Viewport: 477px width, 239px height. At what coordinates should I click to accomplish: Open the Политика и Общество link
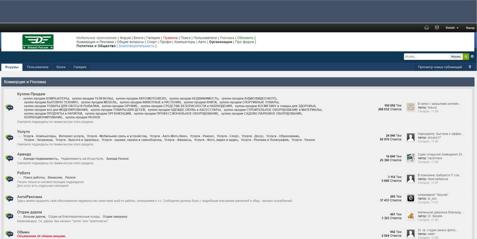click(96, 46)
